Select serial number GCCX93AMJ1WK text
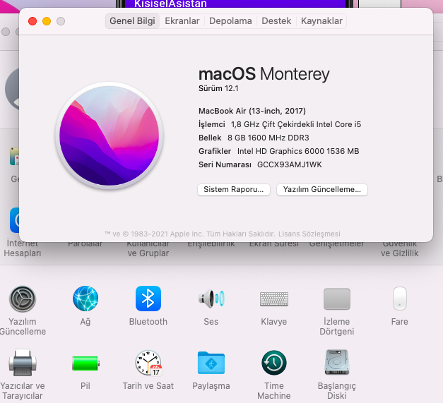443x403 pixels. [289, 164]
